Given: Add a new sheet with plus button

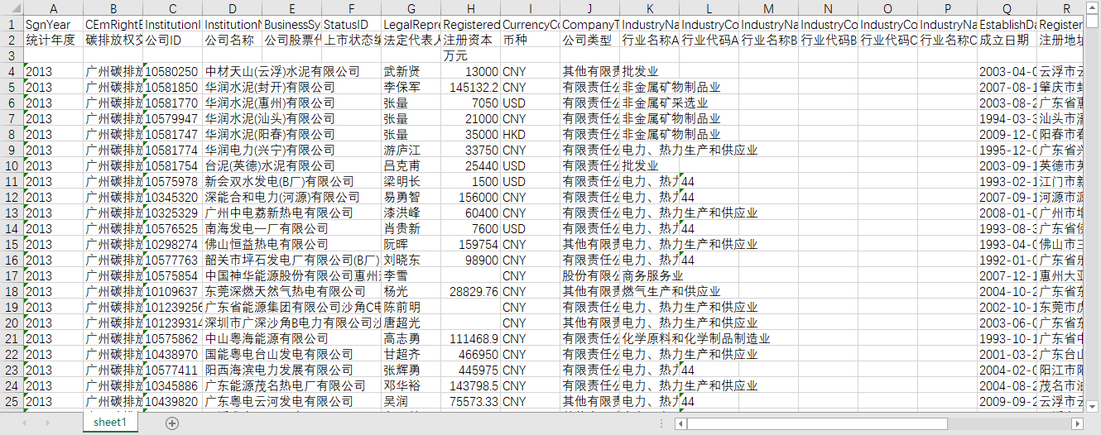Looking at the screenshot, I should click(x=172, y=423).
